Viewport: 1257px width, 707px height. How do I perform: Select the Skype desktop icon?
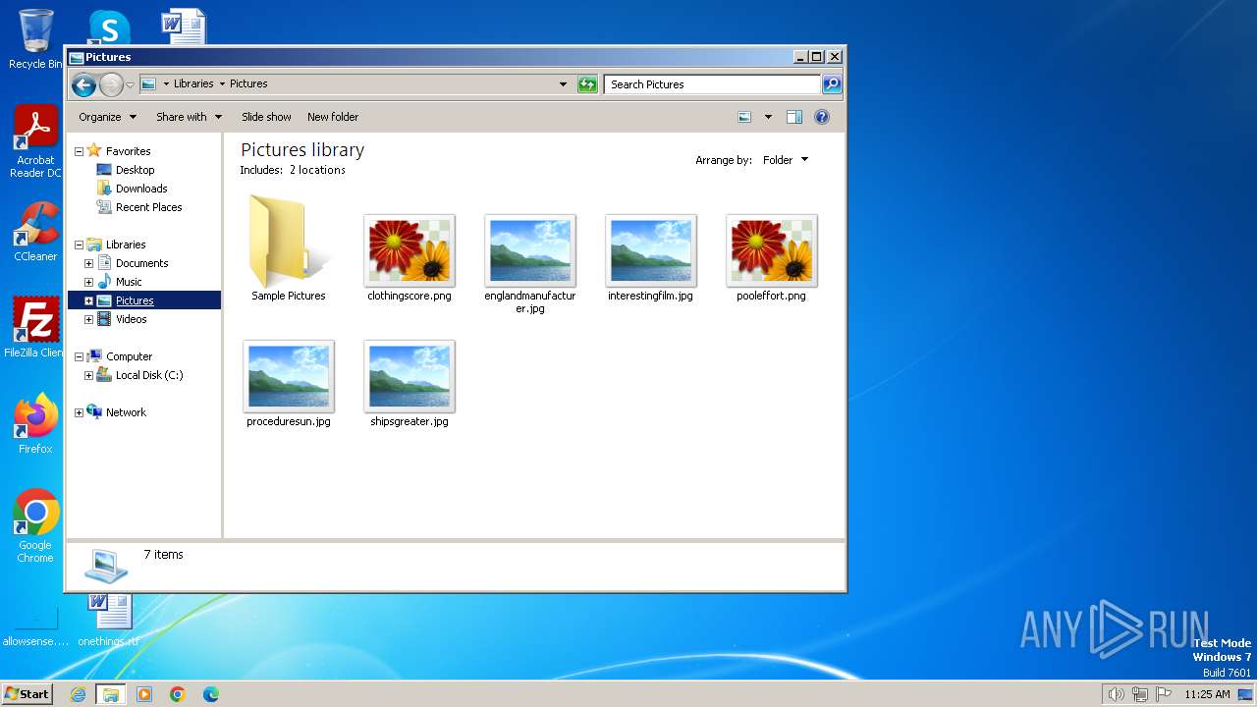click(x=109, y=27)
